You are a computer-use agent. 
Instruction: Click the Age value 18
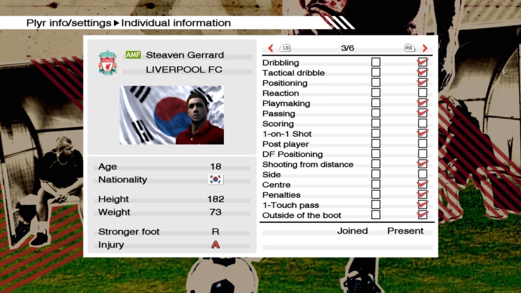[216, 166]
